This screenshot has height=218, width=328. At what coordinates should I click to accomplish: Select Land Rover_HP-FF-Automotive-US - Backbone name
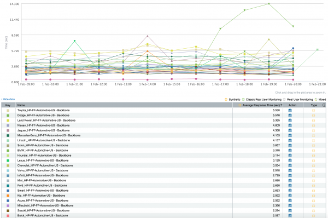46,121
